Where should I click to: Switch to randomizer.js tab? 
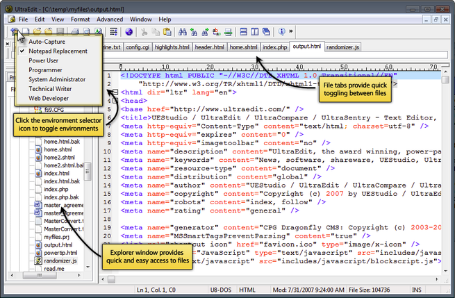point(342,47)
